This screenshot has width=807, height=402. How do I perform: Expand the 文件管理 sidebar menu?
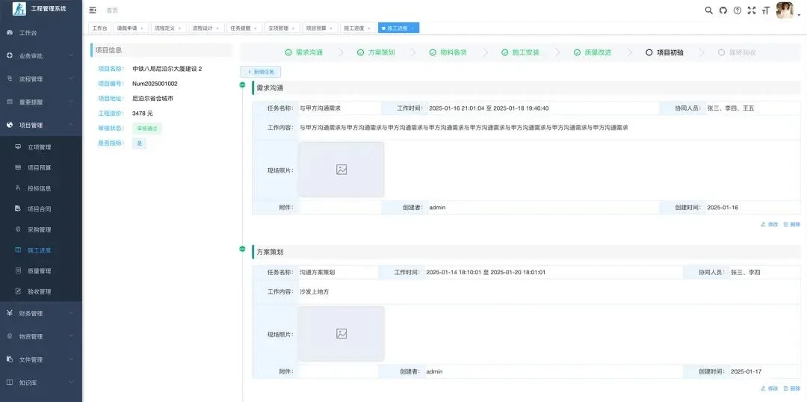click(40, 359)
